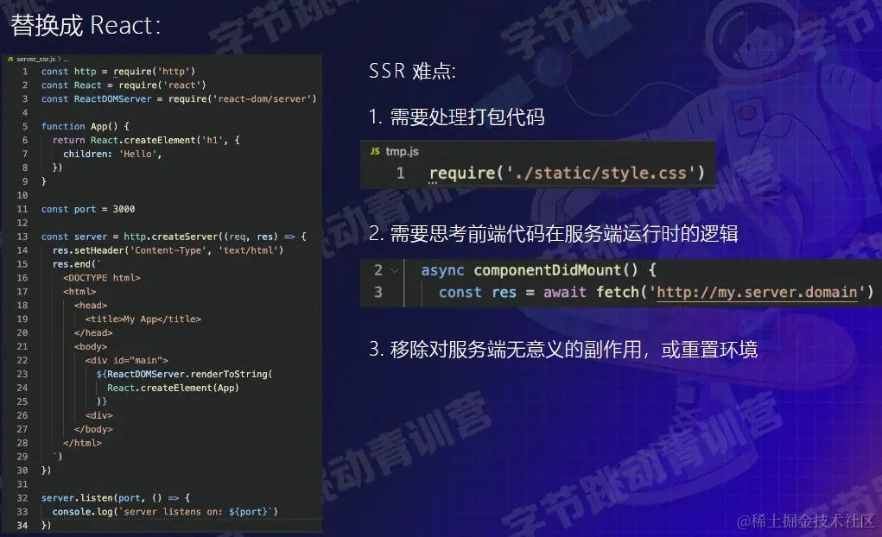The width and height of the screenshot is (882, 537).
Task: Click the line 'const React = require('react')'
Action: [x=124, y=85]
